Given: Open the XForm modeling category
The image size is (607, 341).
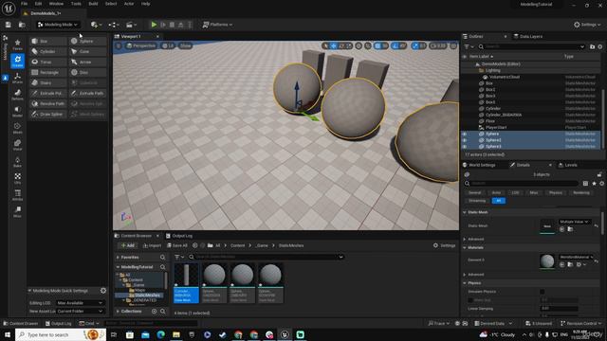Looking at the screenshot, I should pos(17,78).
